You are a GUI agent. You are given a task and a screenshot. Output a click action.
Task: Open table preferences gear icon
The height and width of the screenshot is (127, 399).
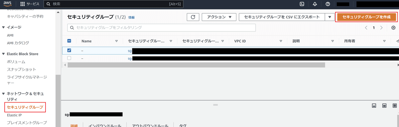click(393, 28)
